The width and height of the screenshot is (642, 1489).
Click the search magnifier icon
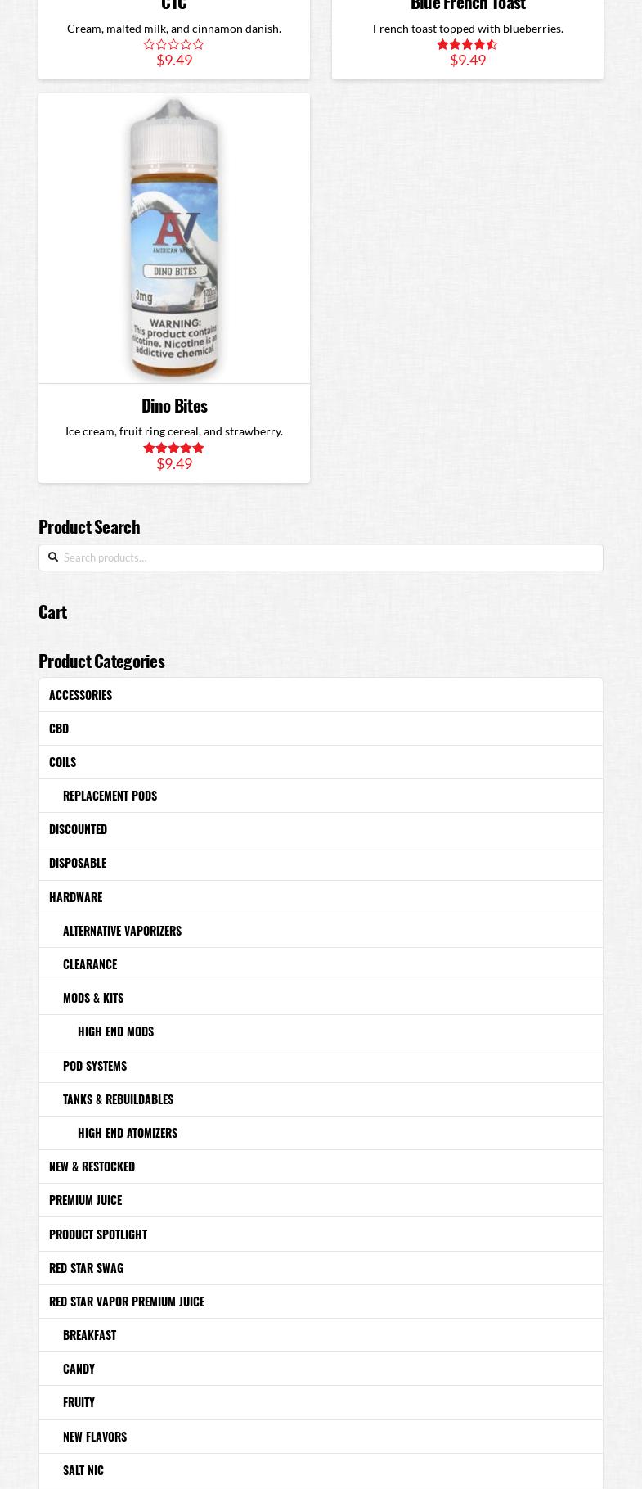pyautogui.click(x=53, y=557)
